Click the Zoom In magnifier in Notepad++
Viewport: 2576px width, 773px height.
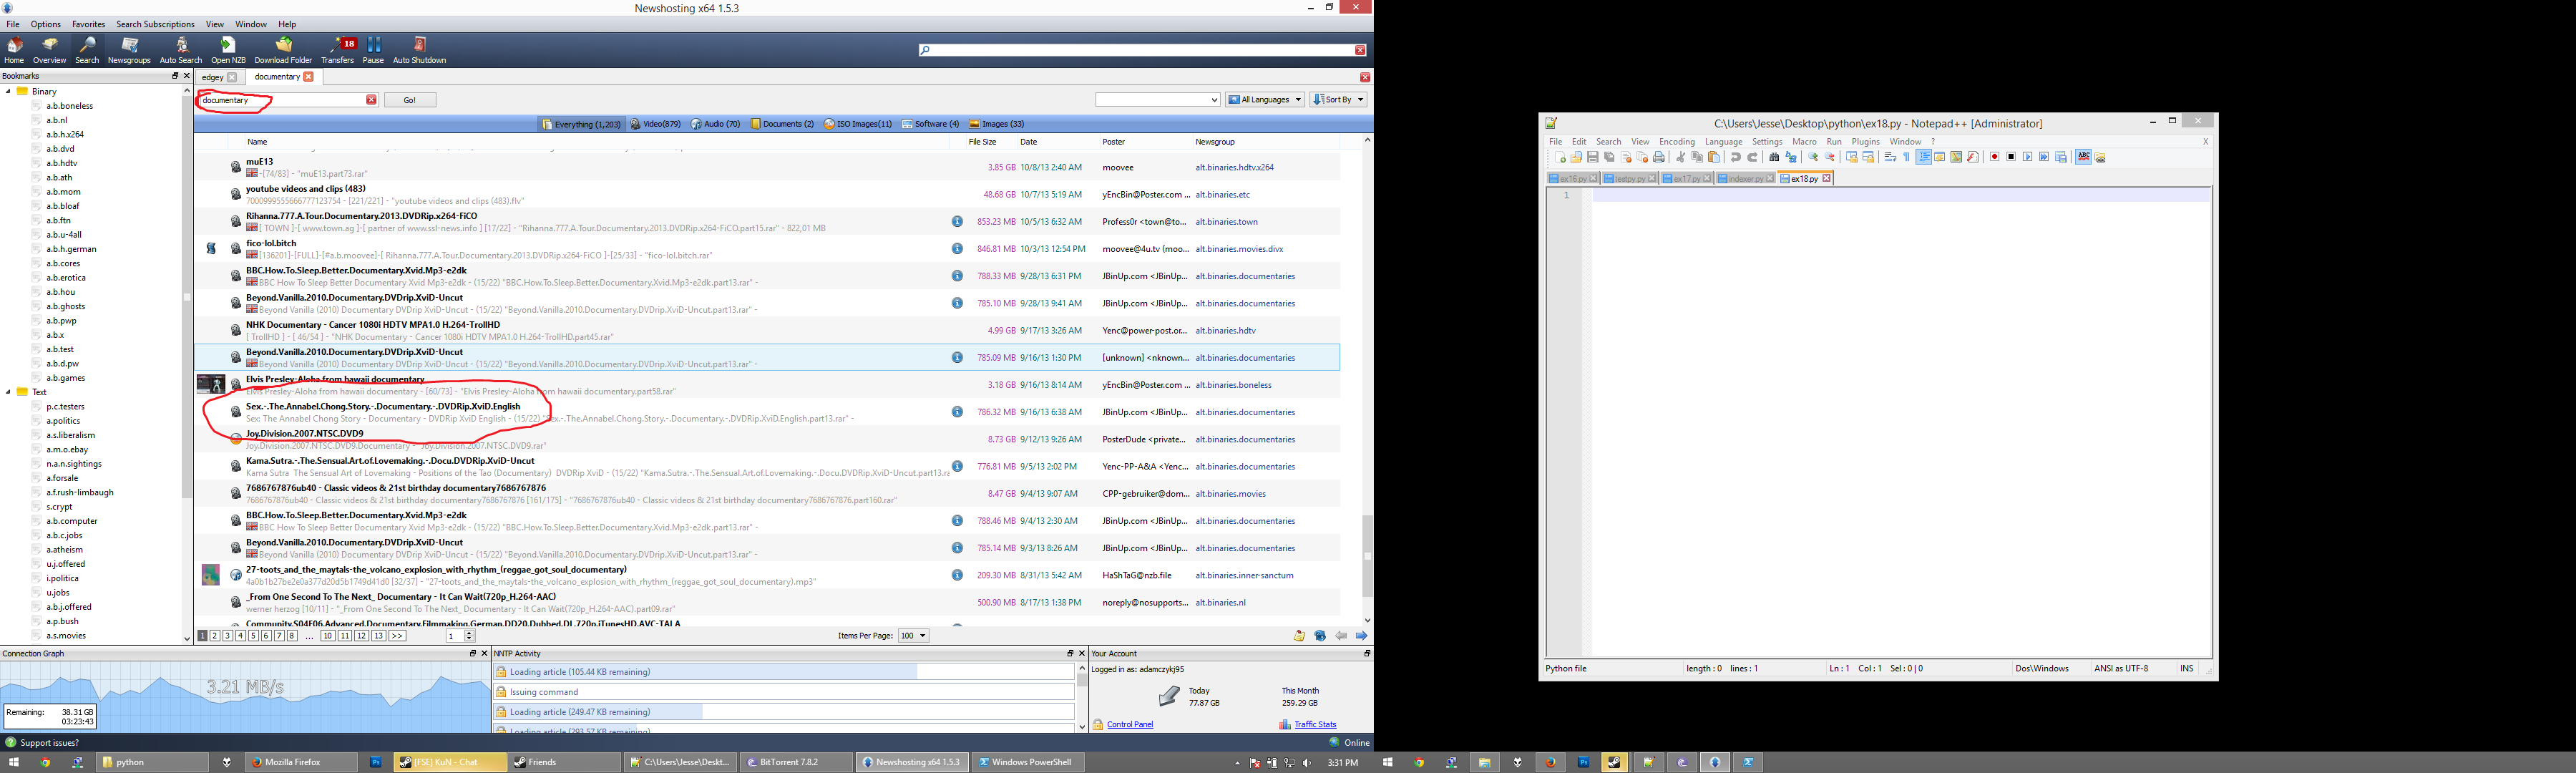pyautogui.click(x=1813, y=157)
